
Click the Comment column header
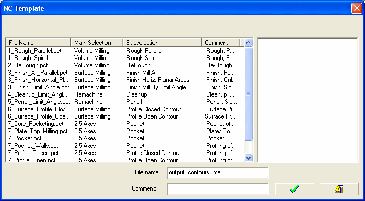tap(220, 43)
